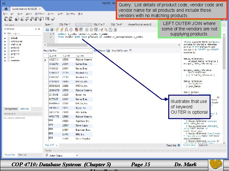The width and height of the screenshot is (229, 171).
Task: Expand the bikedb schema
Action: pyautogui.click(x=5, y=38)
